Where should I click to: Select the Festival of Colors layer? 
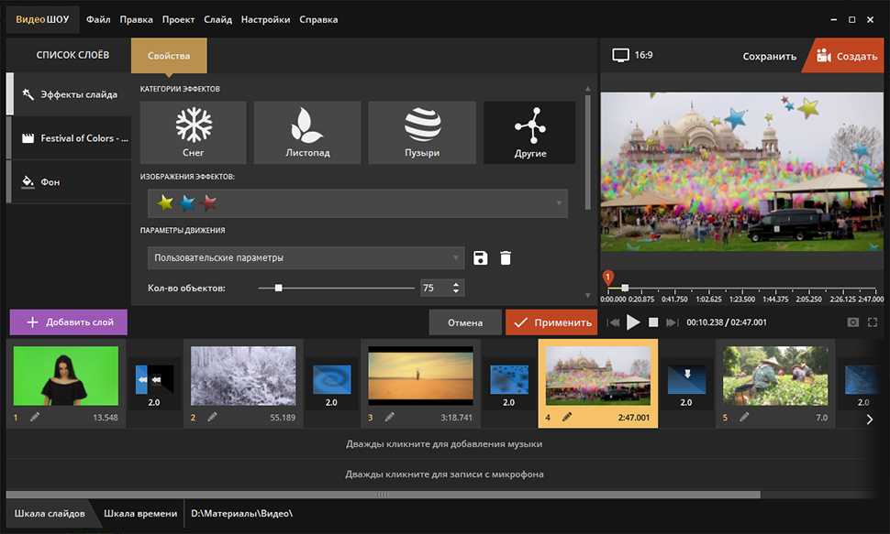69,138
